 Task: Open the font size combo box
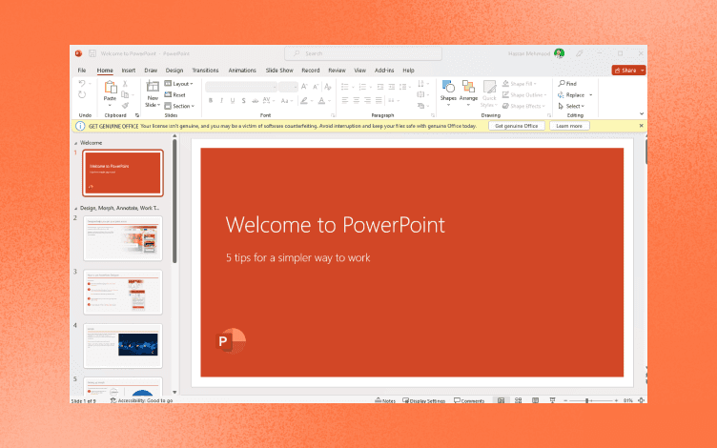(x=289, y=87)
